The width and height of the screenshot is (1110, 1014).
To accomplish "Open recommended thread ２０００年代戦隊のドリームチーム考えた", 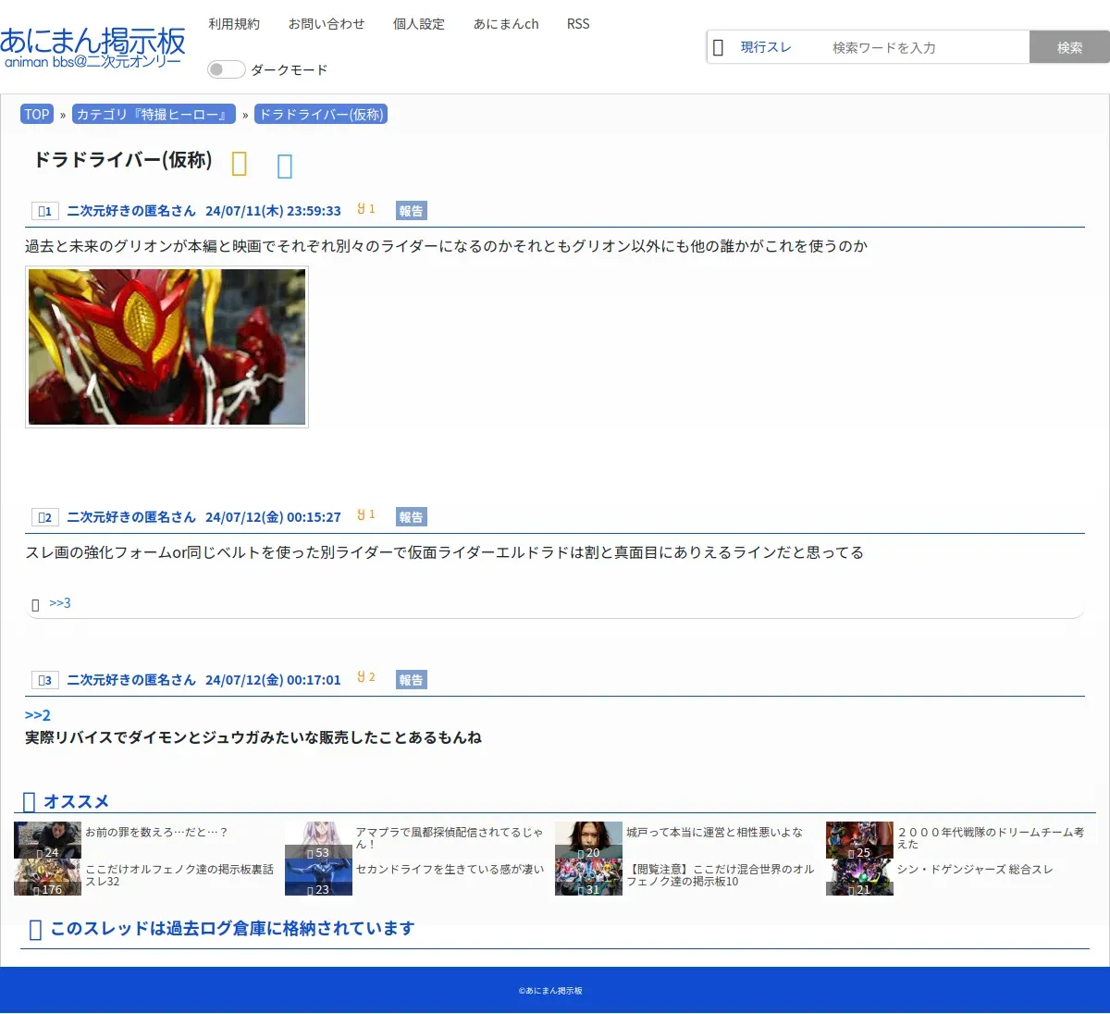I will point(990,838).
